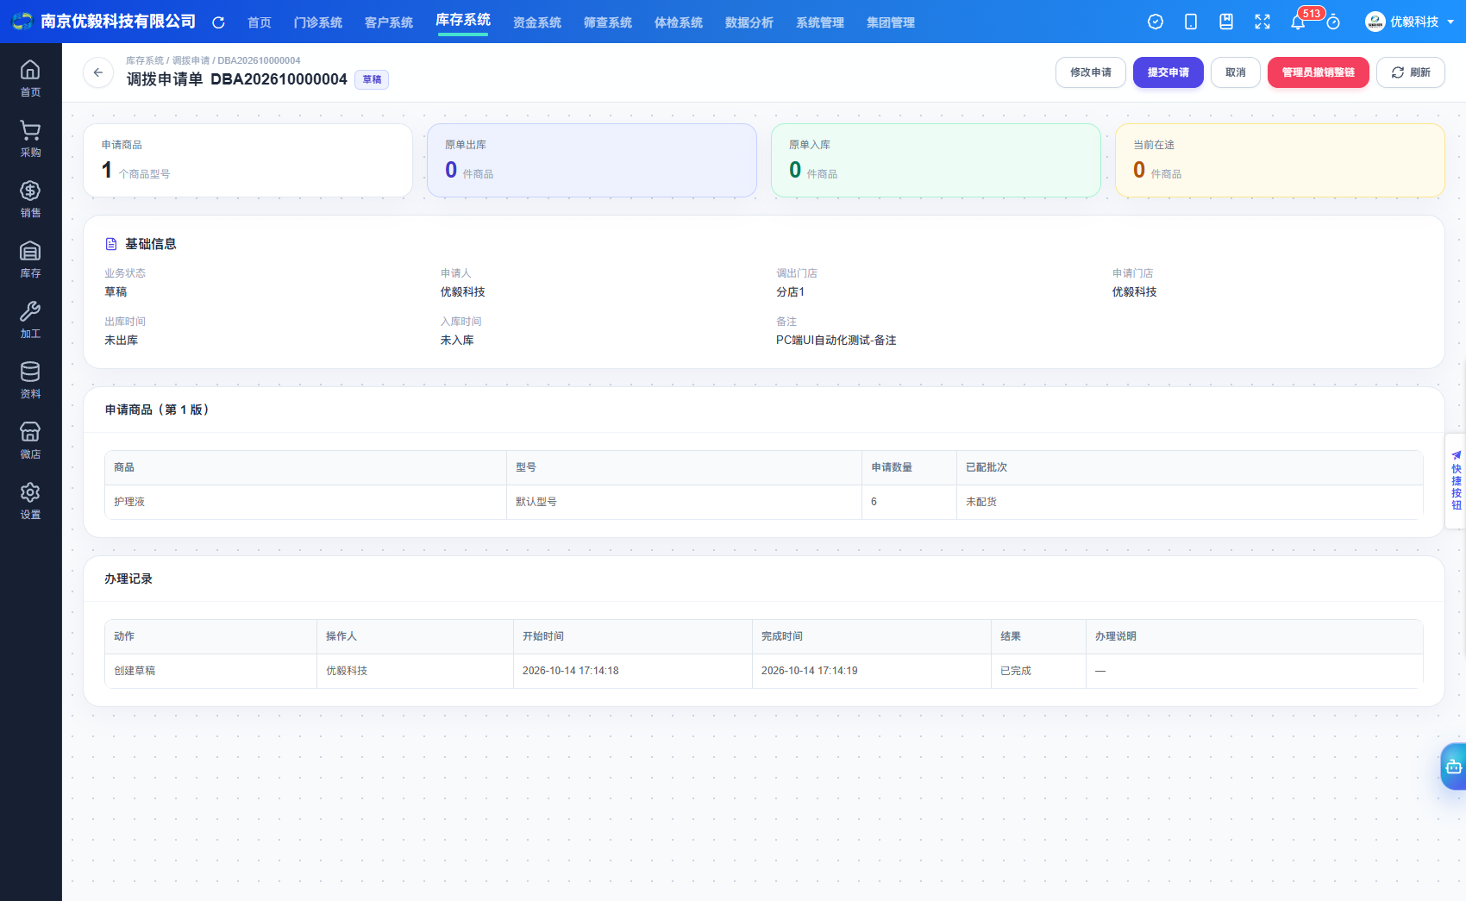
Task: Click the 原单出库 summary card
Action: pos(592,160)
